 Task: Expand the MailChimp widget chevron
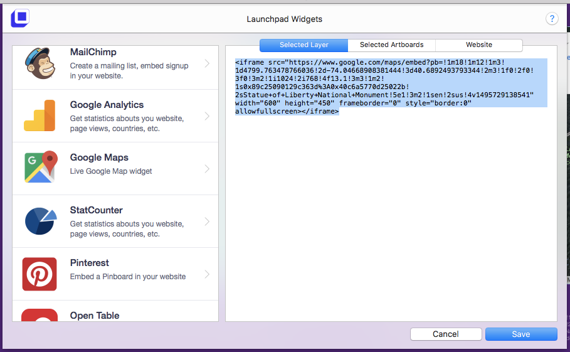tap(207, 63)
